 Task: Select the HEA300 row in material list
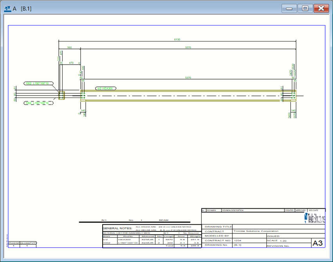[151, 239]
